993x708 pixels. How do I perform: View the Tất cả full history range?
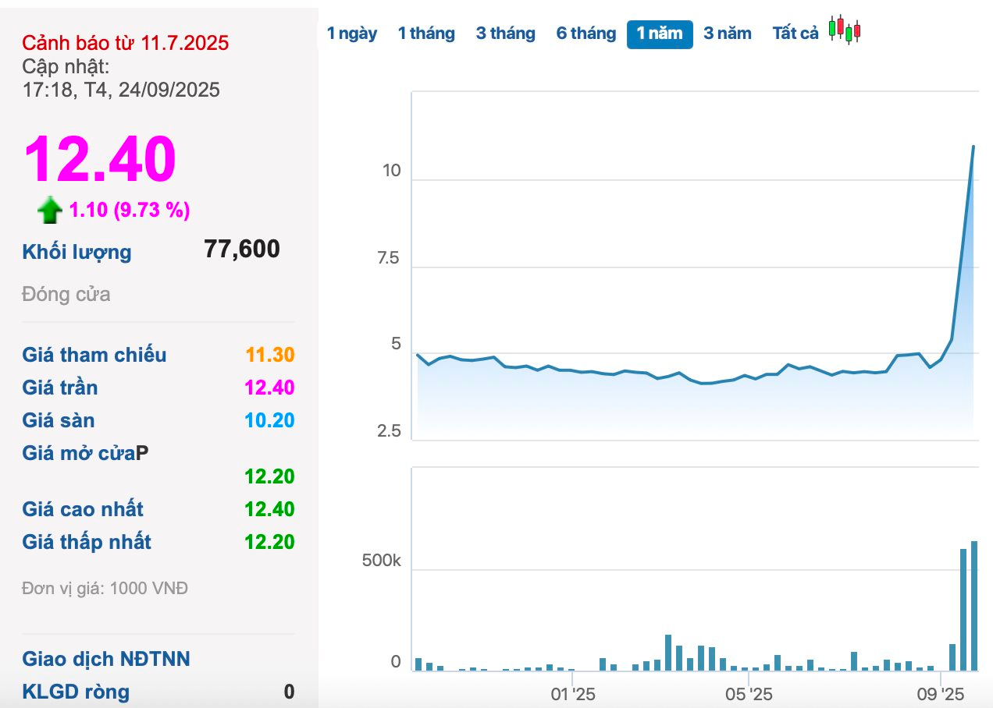coord(795,34)
